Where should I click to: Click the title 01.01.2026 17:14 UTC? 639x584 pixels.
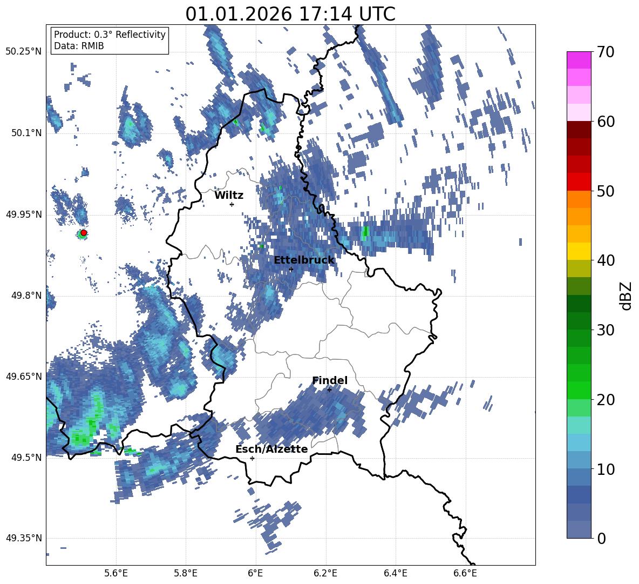290,14
